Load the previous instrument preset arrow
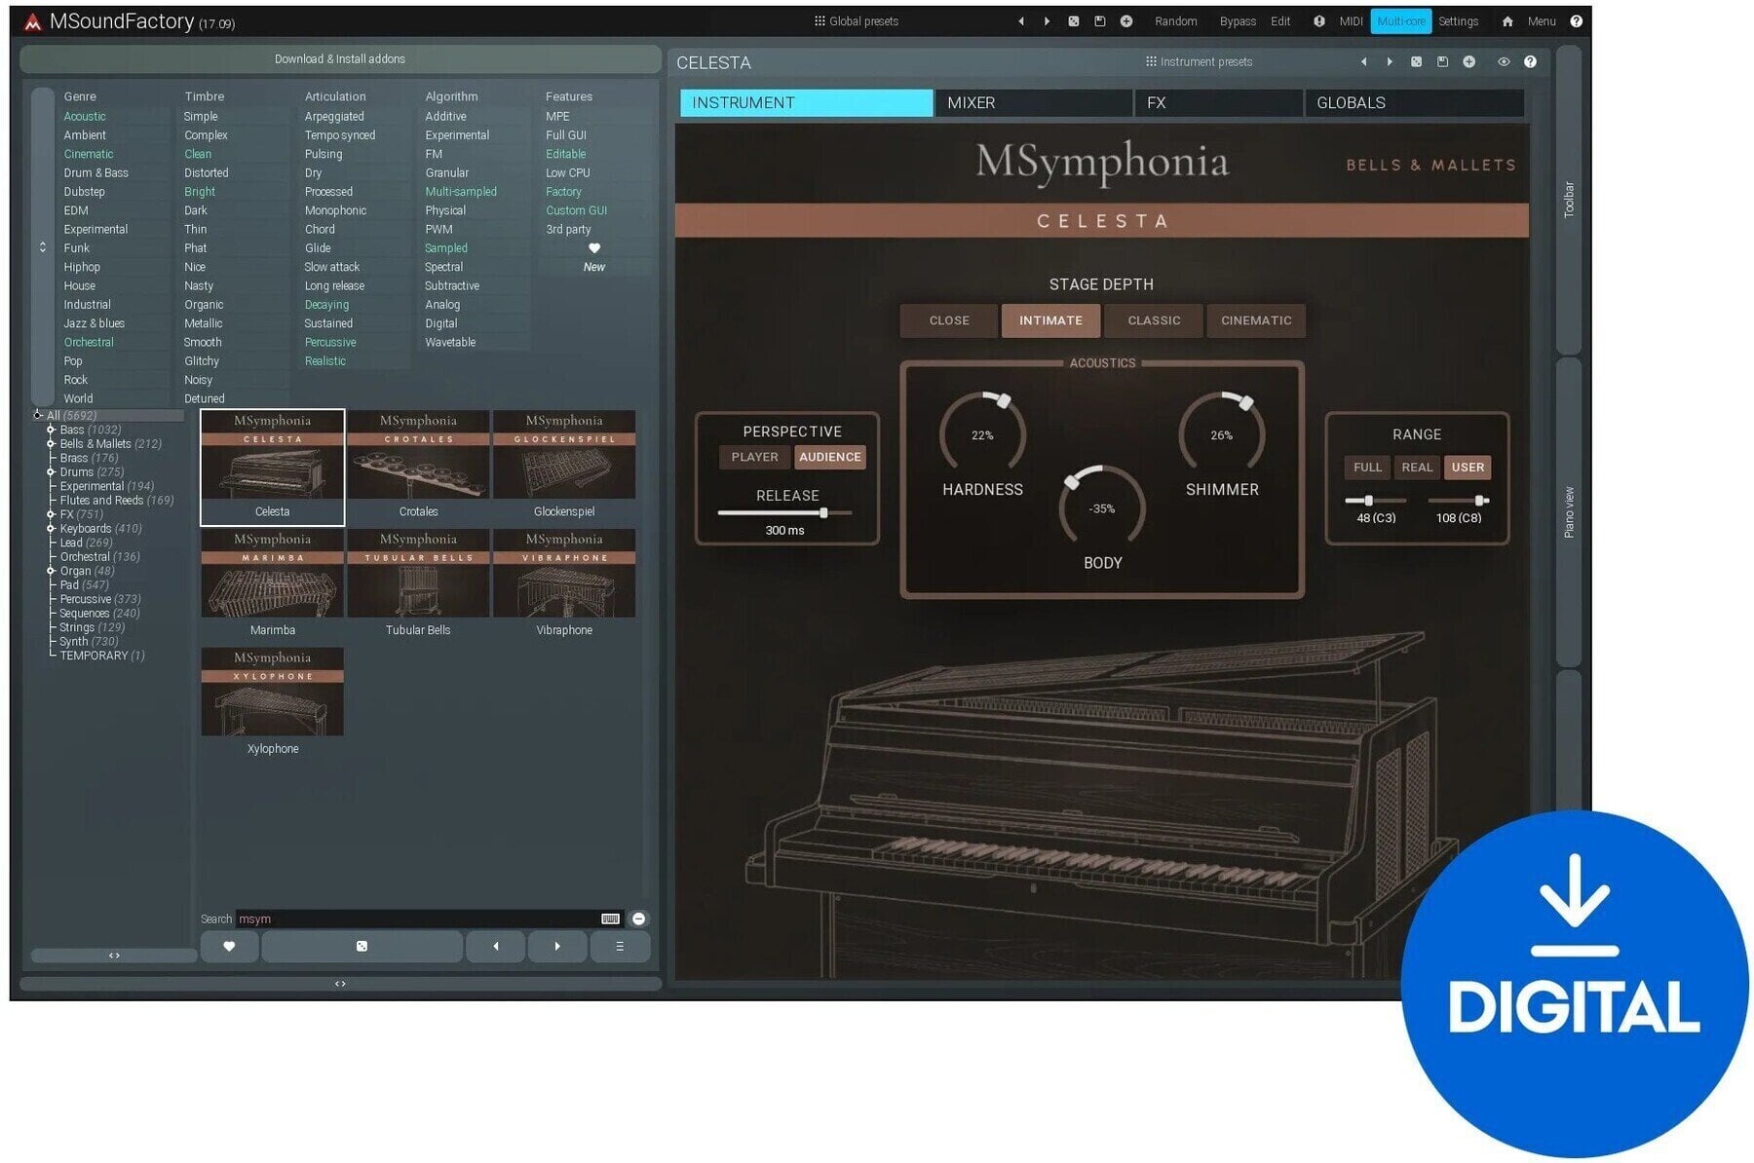This screenshot has width=1754, height=1163. [x=1363, y=62]
